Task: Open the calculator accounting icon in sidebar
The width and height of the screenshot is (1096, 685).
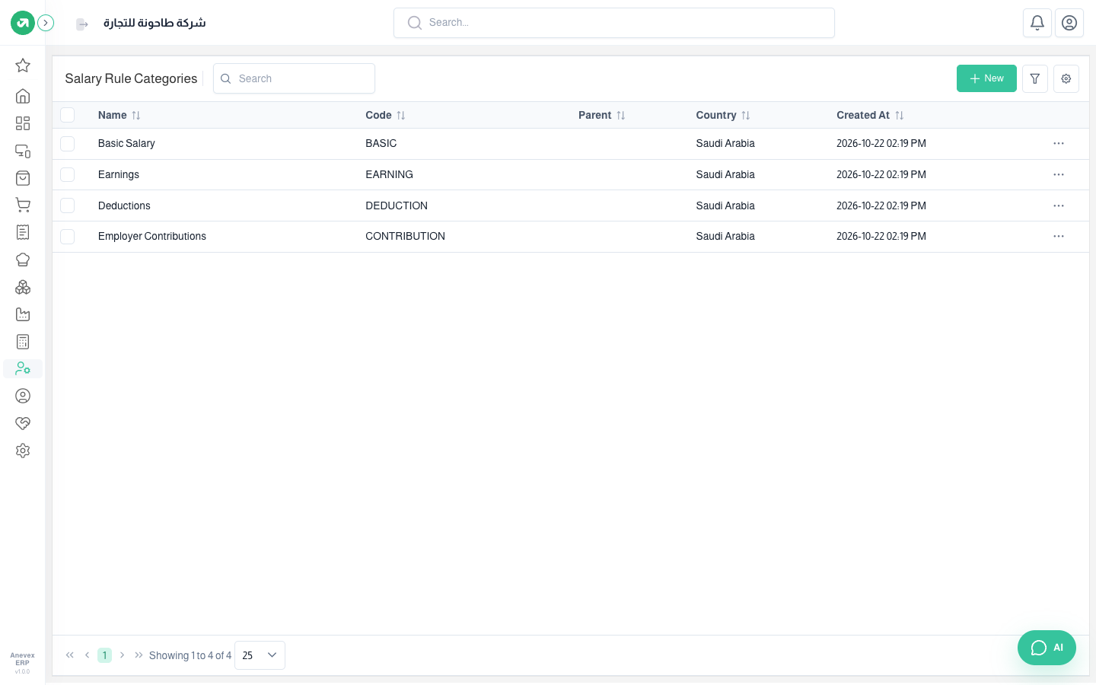Action: click(23, 342)
